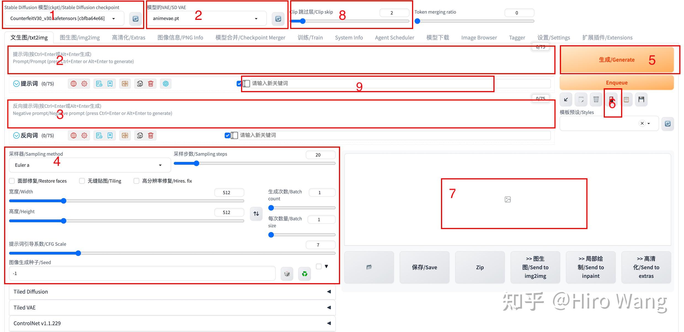The image size is (684, 332).
Task: Open the output folder icon button
Action: [369, 267]
